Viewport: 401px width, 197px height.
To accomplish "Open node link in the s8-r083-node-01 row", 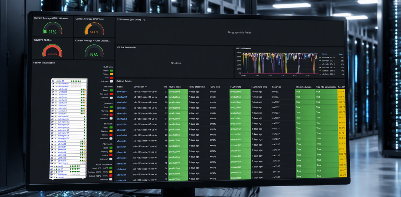I will (x=122, y=91).
